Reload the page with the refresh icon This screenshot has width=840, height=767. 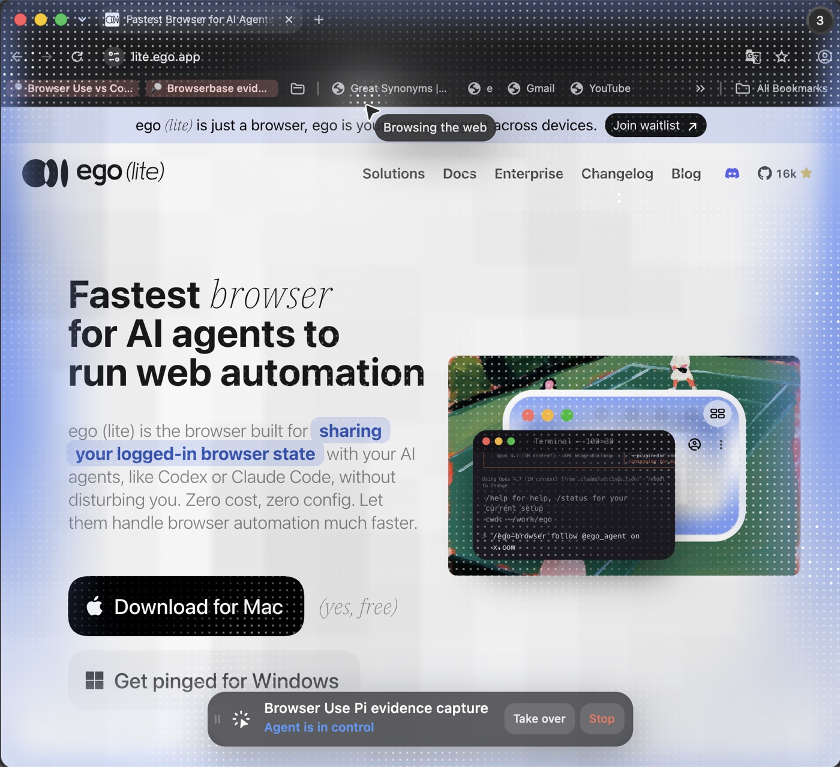coord(77,56)
